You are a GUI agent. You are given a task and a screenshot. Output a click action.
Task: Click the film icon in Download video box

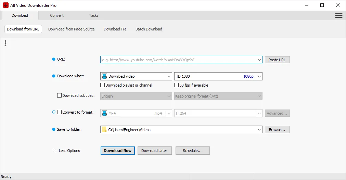point(104,76)
